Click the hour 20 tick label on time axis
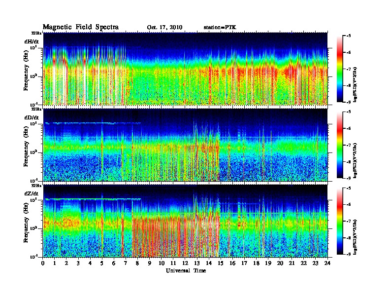This screenshot has height=302, width=390. [280, 263]
